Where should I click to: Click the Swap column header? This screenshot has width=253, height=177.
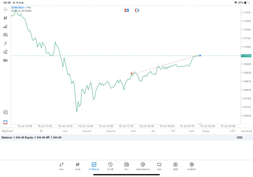pyautogui.click(x=206, y=131)
